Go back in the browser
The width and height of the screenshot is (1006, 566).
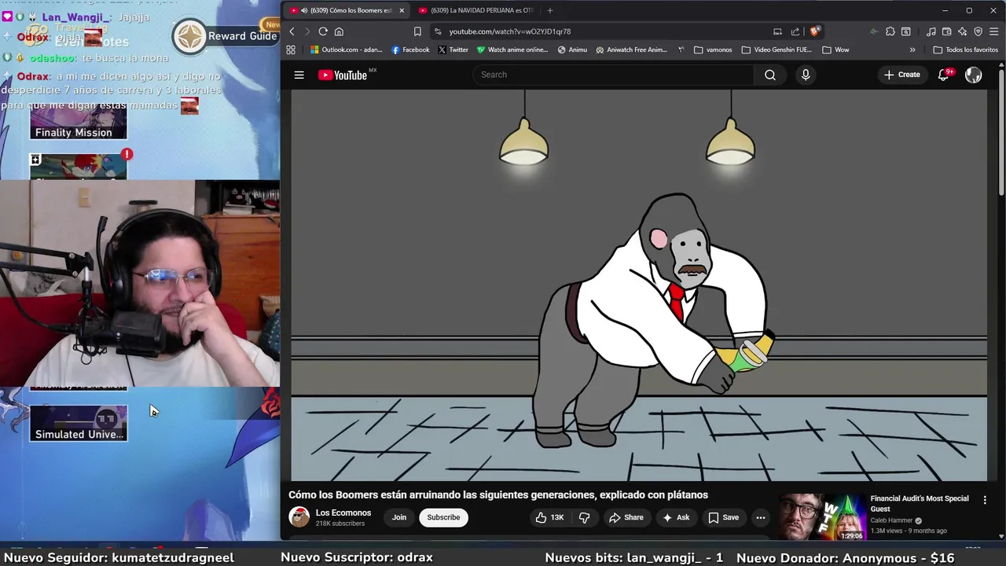292,31
